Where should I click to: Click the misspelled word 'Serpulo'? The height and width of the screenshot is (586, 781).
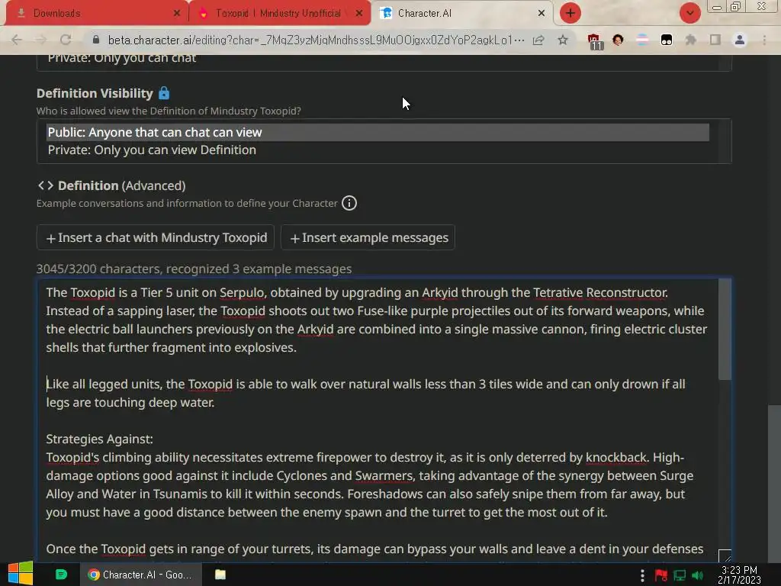[x=242, y=292]
